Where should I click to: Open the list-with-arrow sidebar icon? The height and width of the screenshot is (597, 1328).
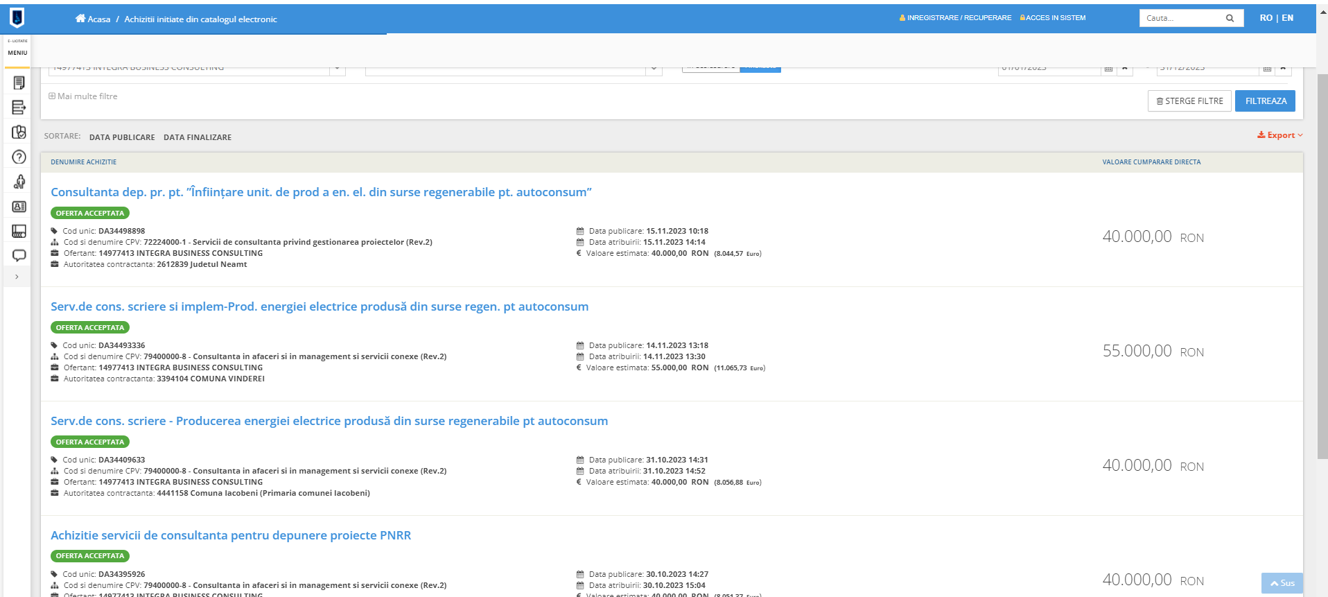(x=19, y=107)
